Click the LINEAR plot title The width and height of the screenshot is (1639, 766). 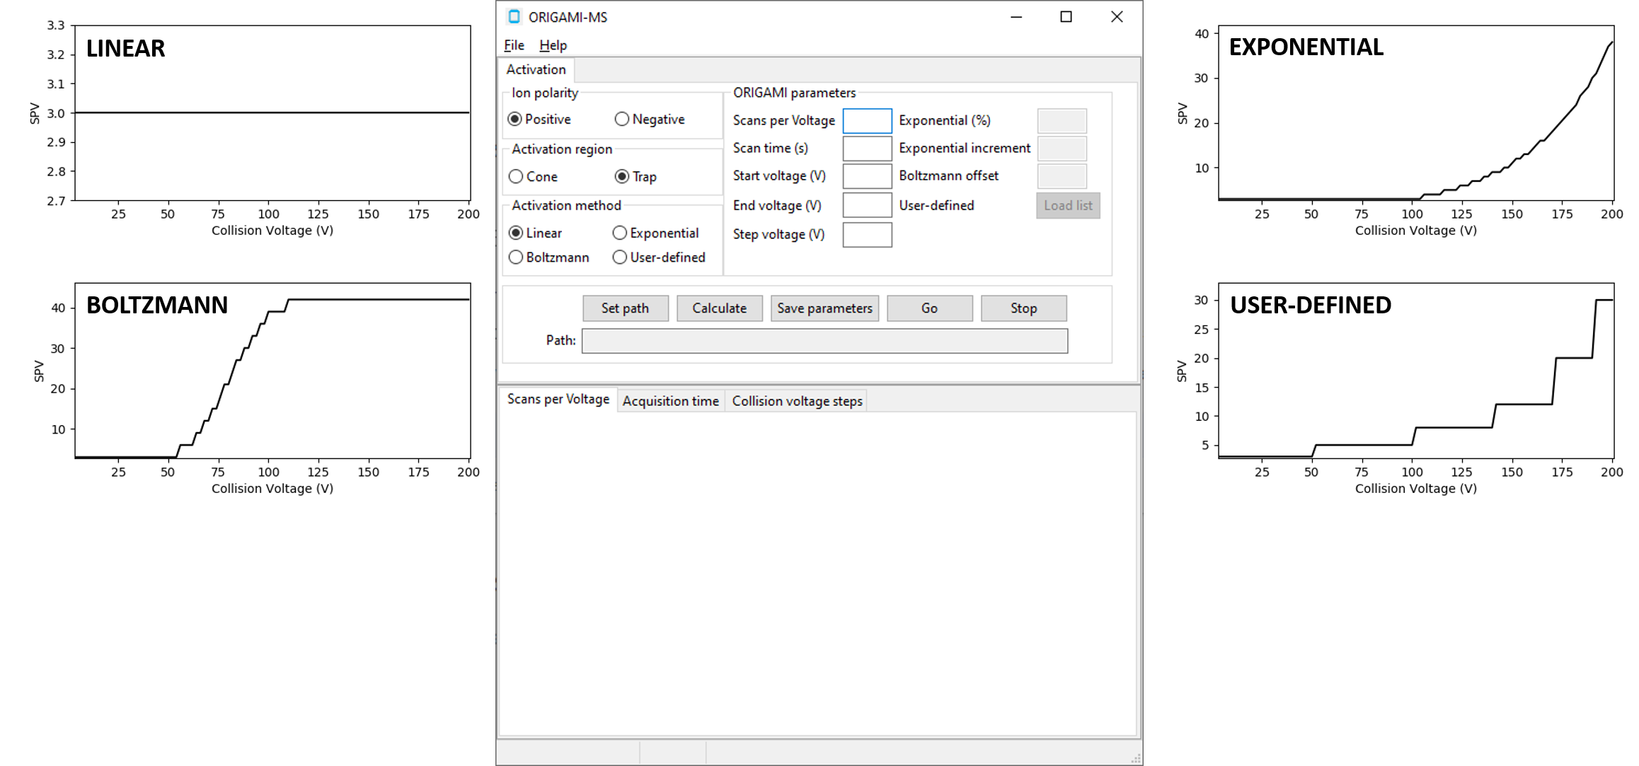point(125,48)
